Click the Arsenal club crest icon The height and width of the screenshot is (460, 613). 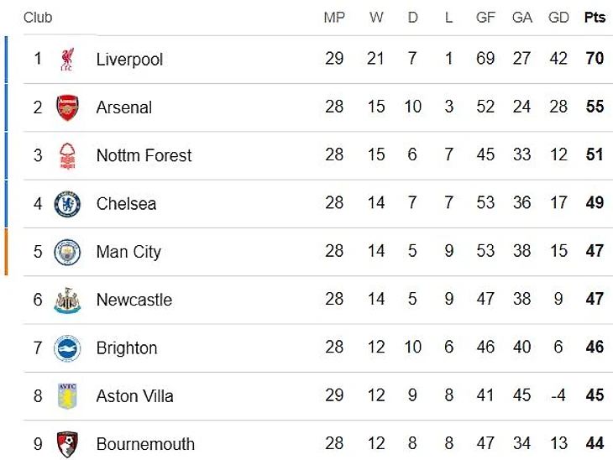point(67,107)
